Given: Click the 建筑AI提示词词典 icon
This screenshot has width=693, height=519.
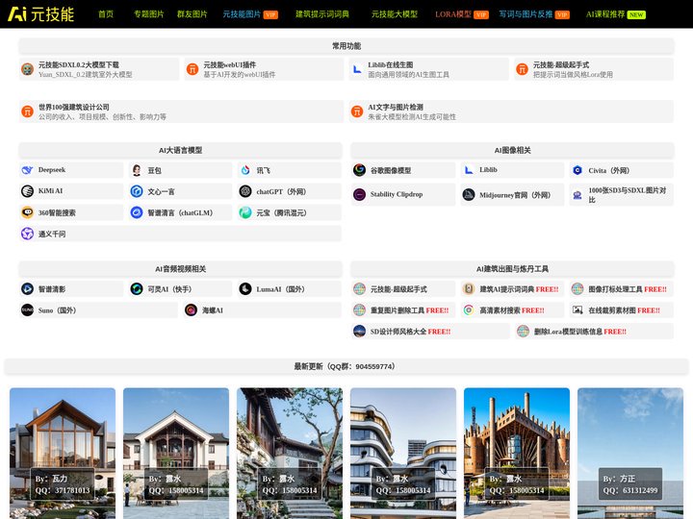Looking at the screenshot, I should (x=469, y=288).
